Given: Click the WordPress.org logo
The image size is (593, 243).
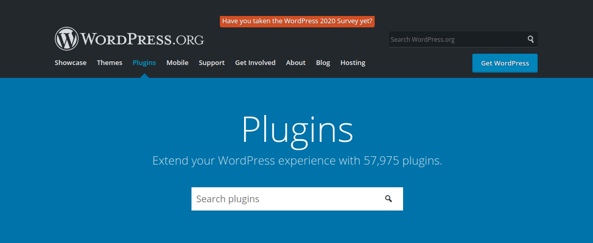Looking at the screenshot, I should [130, 39].
